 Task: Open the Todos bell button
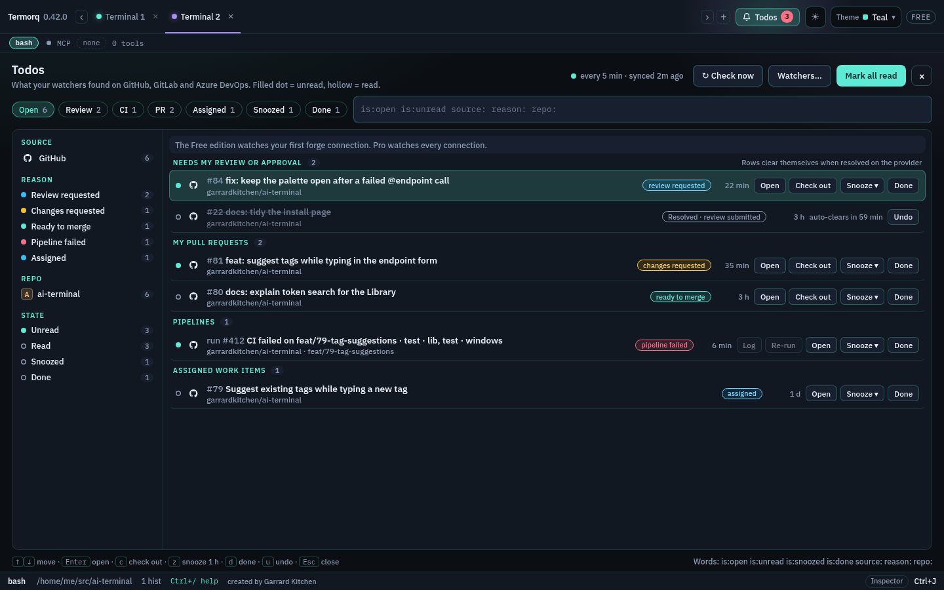point(767,17)
